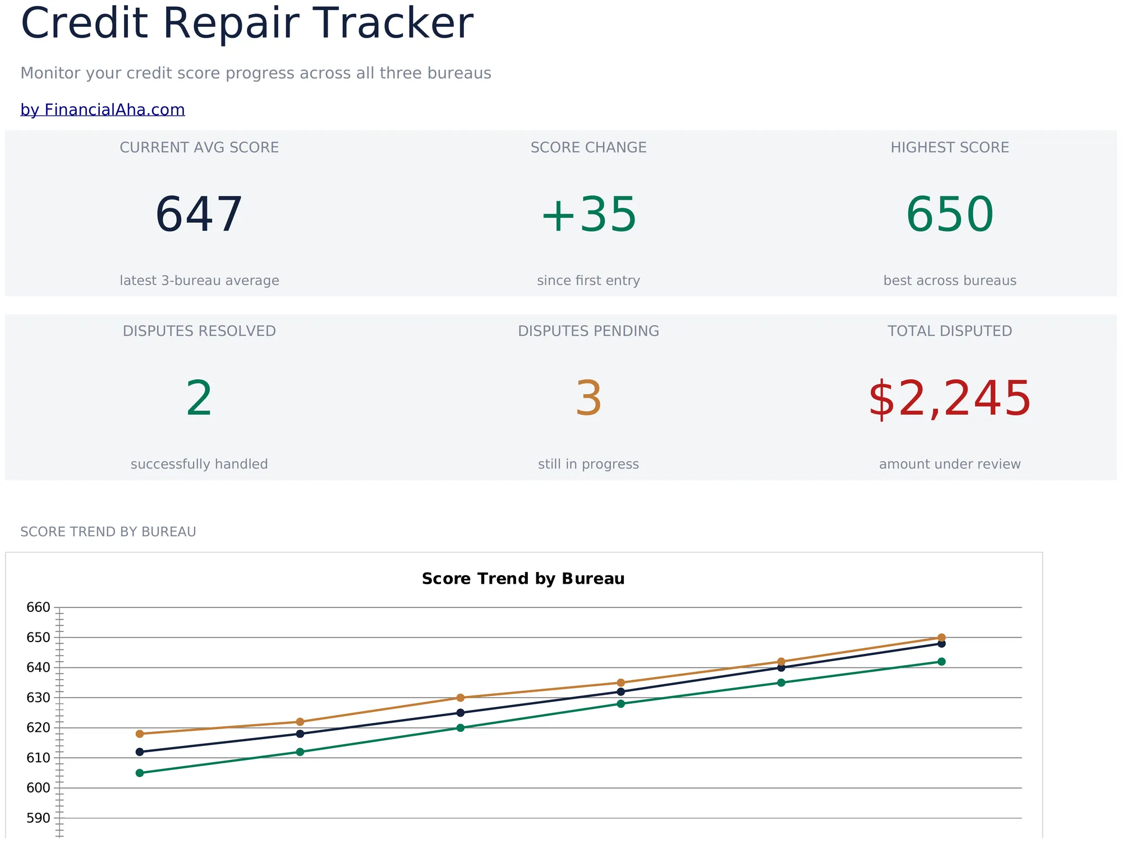The width and height of the screenshot is (1122, 843).
Task: Click the still in progress caption
Action: click(588, 464)
